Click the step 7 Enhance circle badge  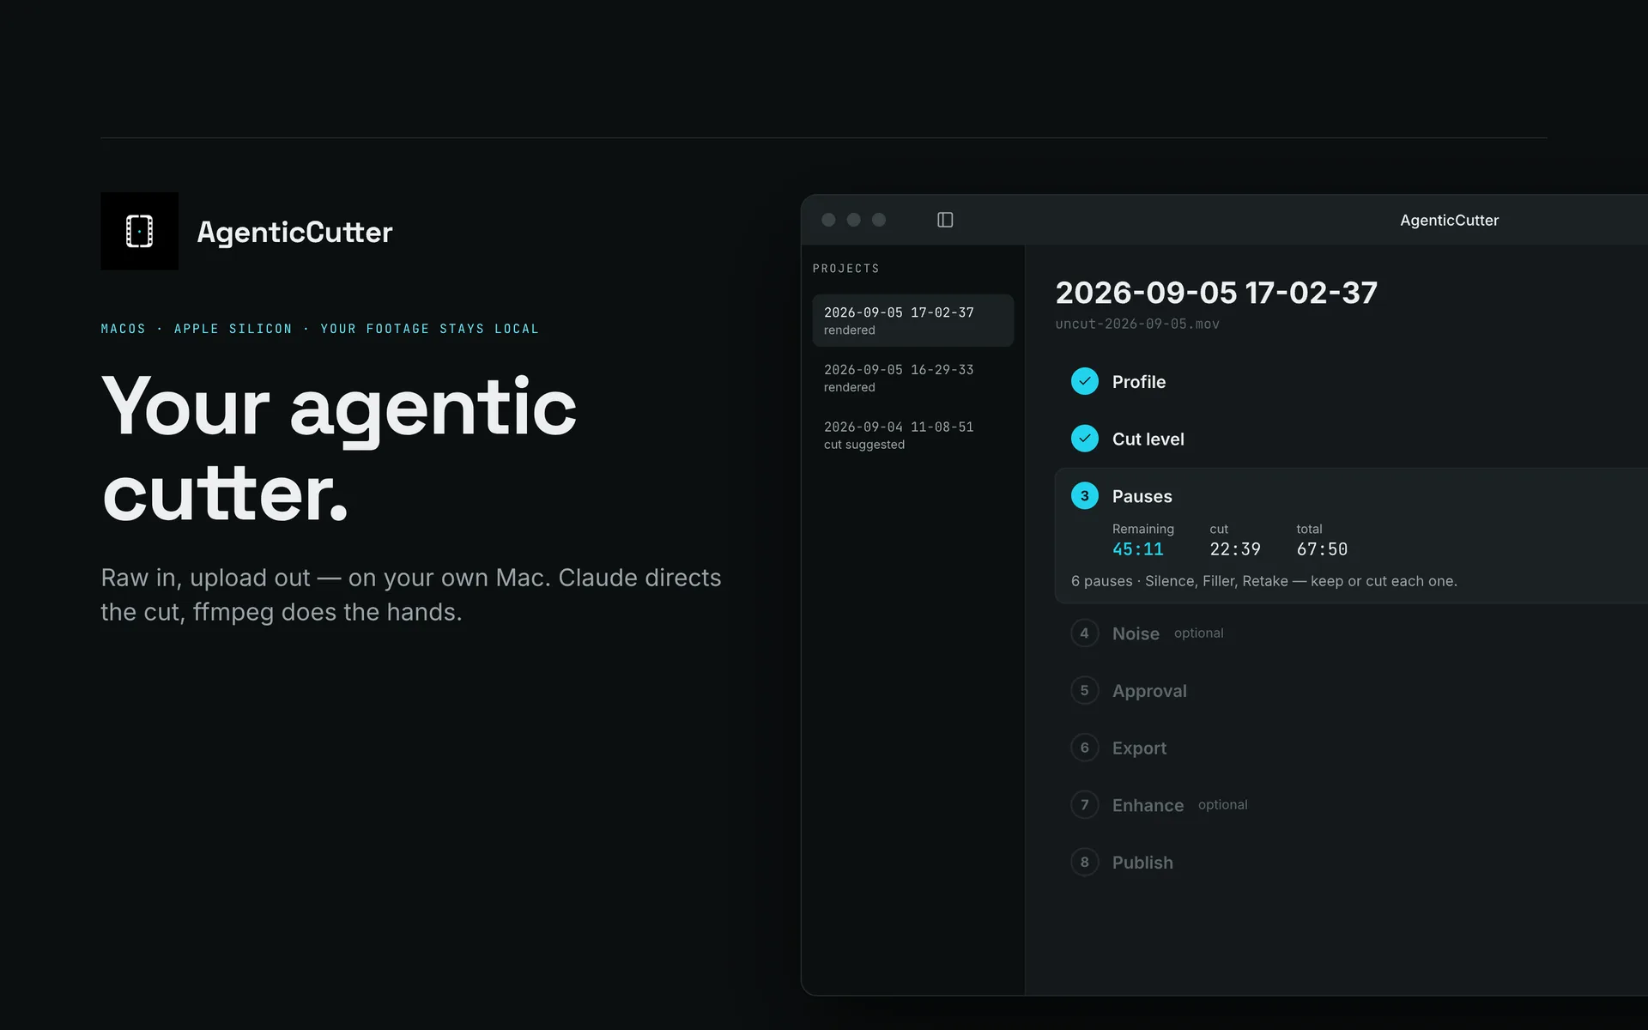[x=1084, y=805]
